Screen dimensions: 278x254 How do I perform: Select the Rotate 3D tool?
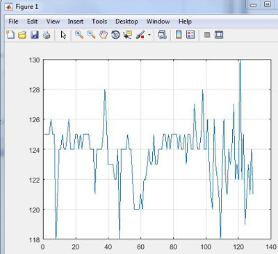click(x=115, y=35)
